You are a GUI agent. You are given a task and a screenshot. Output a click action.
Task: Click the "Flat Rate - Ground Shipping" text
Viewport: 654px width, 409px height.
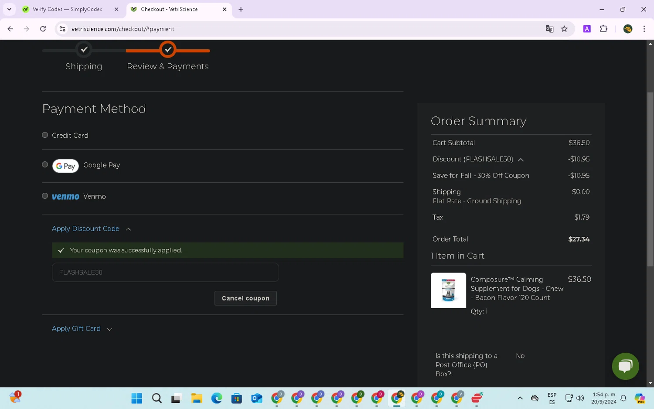pyautogui.click(x=477, y=201)
